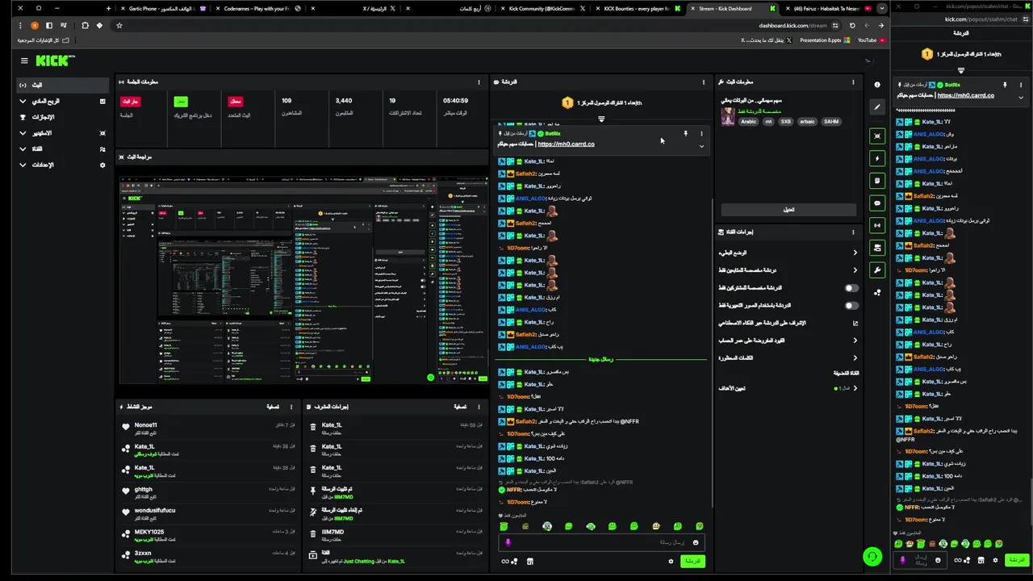Open the gear icon in popout chat
1033x581 pixels.
[994, 560]
